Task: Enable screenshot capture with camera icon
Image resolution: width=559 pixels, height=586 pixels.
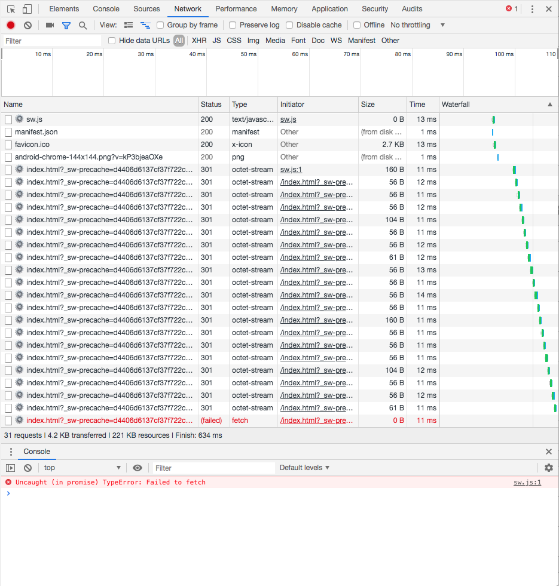Action: pos(51,25)
